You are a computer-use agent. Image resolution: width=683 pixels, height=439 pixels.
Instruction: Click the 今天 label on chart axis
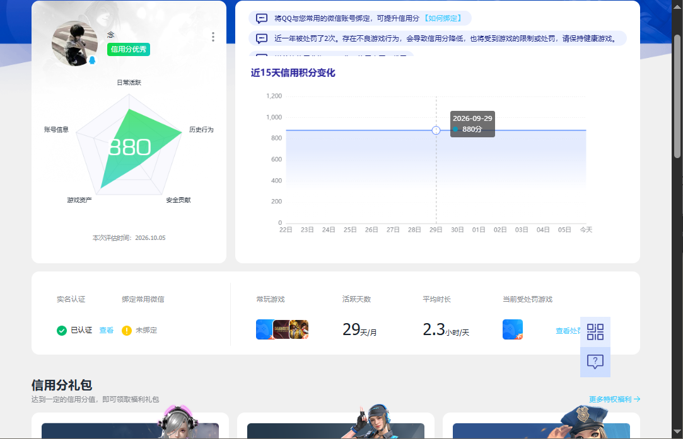coord(586,230)
